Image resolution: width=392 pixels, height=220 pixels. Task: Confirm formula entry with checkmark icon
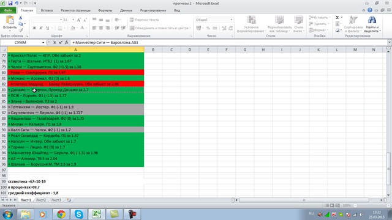(61, 43)
